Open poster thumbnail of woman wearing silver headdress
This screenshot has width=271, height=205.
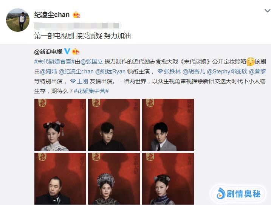[114, 179]
